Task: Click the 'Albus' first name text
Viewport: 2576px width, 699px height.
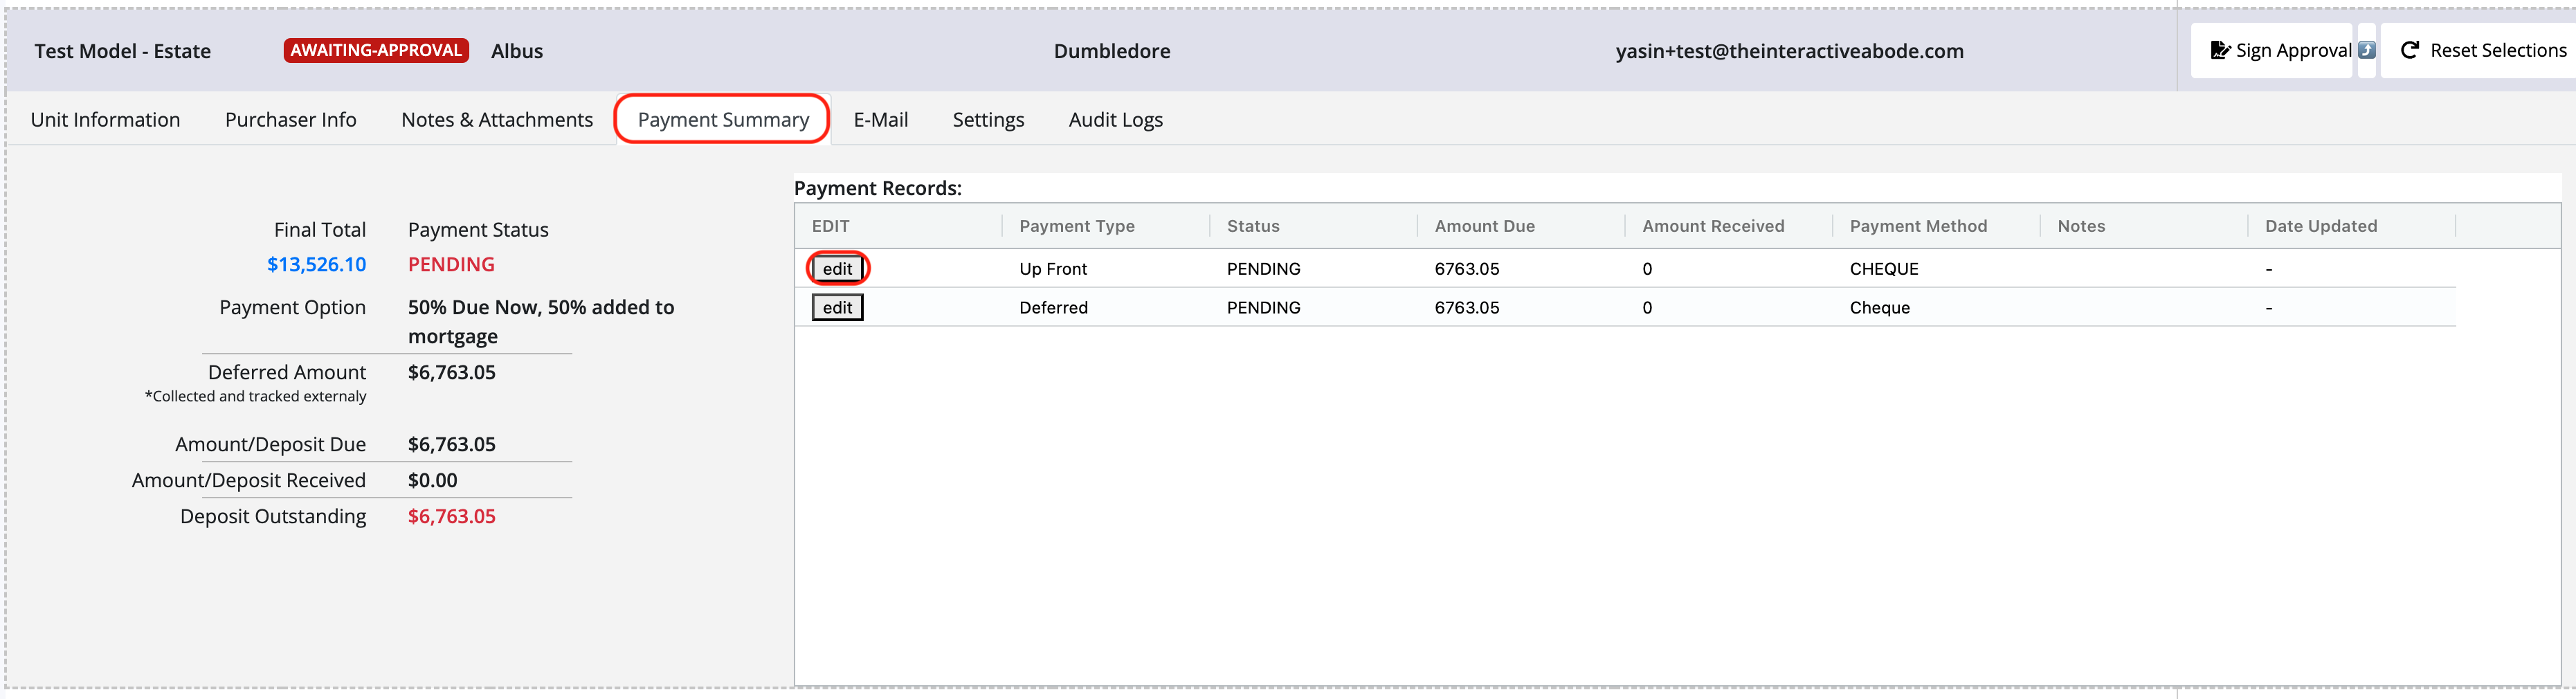Action: point(517,51)
